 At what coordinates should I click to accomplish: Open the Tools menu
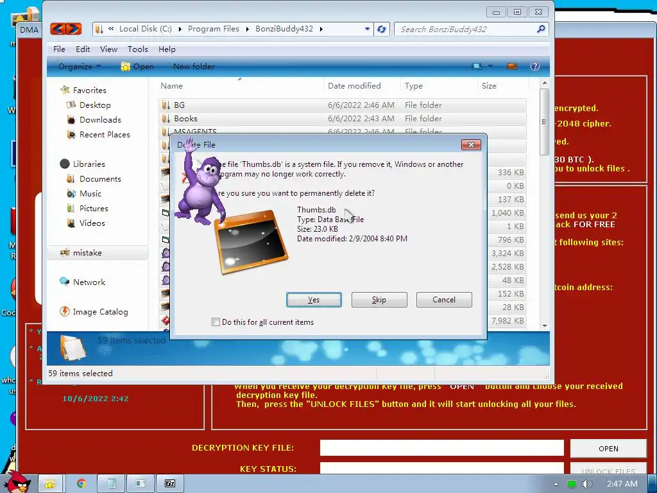tap(138, 49)
